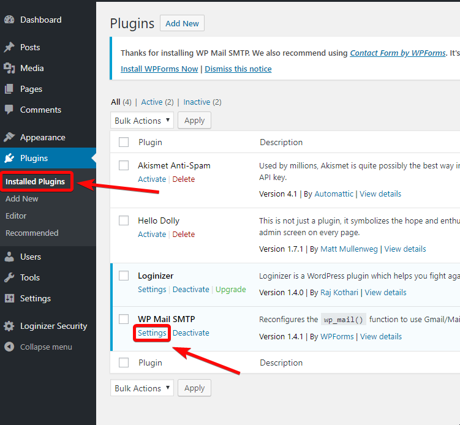The width and height of the screenshot is (460, 425).
Task: Open the Contact Form by WPForms link
Action: [398, 53]
